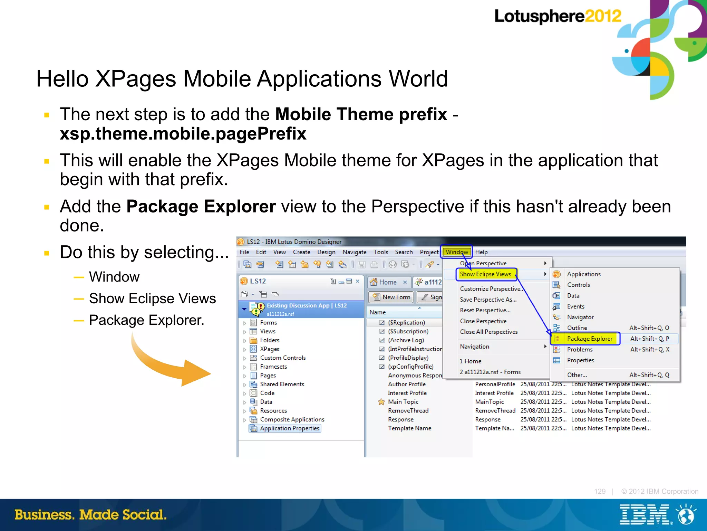Expand the XPages tree node
Image resolution: width=707 pixels, height=531 pixels.
(x=245, y=349)
